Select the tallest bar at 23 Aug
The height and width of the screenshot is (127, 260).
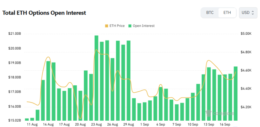coord(96,78)
